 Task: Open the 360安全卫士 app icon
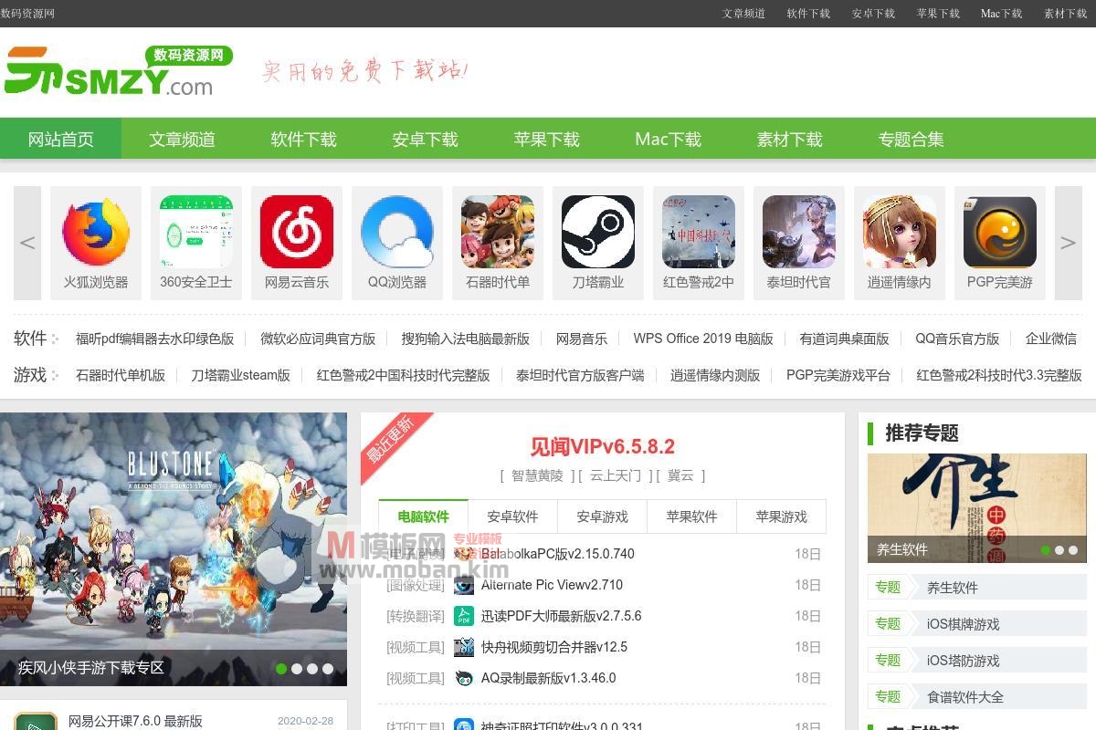[x=196, y=232]
